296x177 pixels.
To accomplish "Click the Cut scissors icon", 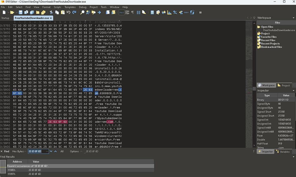I will click(x=51, y=12).
